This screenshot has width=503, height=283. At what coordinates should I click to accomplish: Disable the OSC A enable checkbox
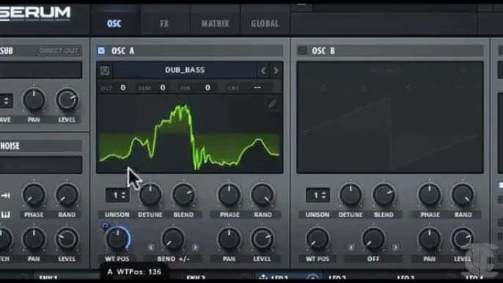pos(101,51)
